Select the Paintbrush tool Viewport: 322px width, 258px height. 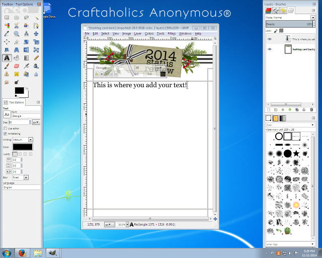point(7,66)
